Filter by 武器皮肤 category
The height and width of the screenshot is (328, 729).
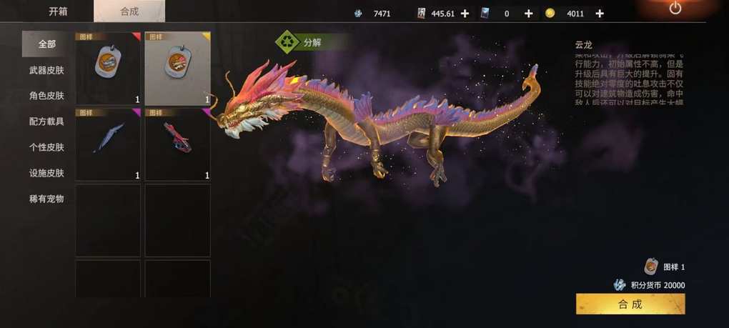click(47, 70)
